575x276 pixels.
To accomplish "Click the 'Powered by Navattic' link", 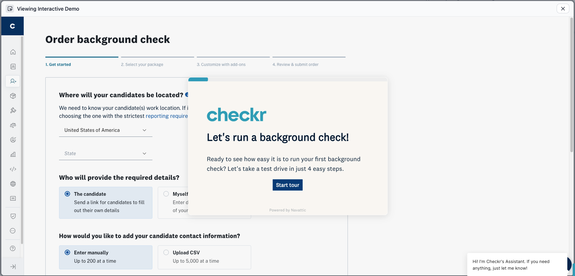I will 287,210.
